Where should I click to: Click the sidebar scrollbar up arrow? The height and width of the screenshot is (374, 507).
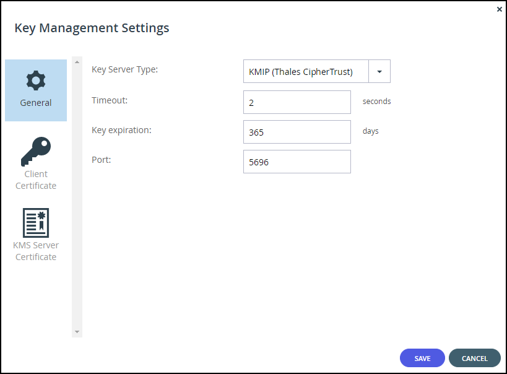coord(77,62)
